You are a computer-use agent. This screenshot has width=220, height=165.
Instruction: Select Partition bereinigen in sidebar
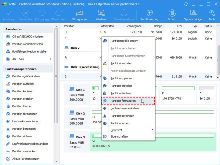pos(24,129)
